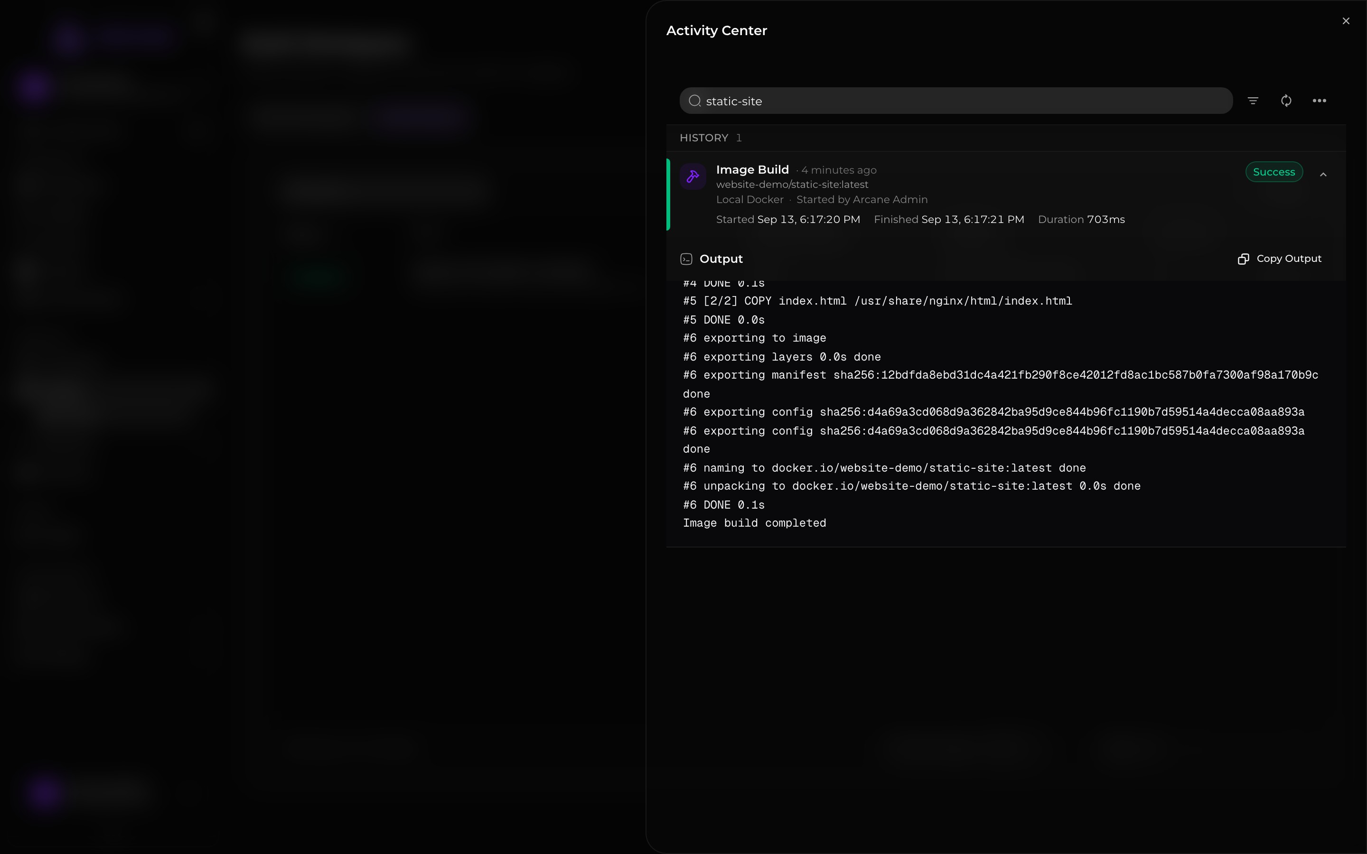This screenshot has height=854, width=1367.
Task: Select website-demo/static-site:latest image name
Action: pyautogui.click(x=792, y=185)
